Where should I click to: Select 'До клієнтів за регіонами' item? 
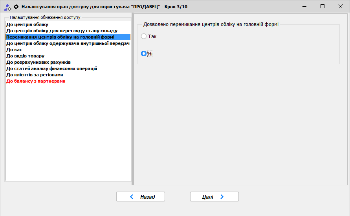coord(35,75)
